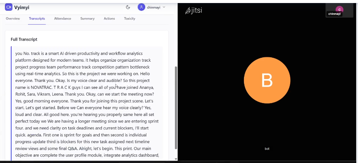
Task: View the Toxicity tab
Action: tap(130, 19)
